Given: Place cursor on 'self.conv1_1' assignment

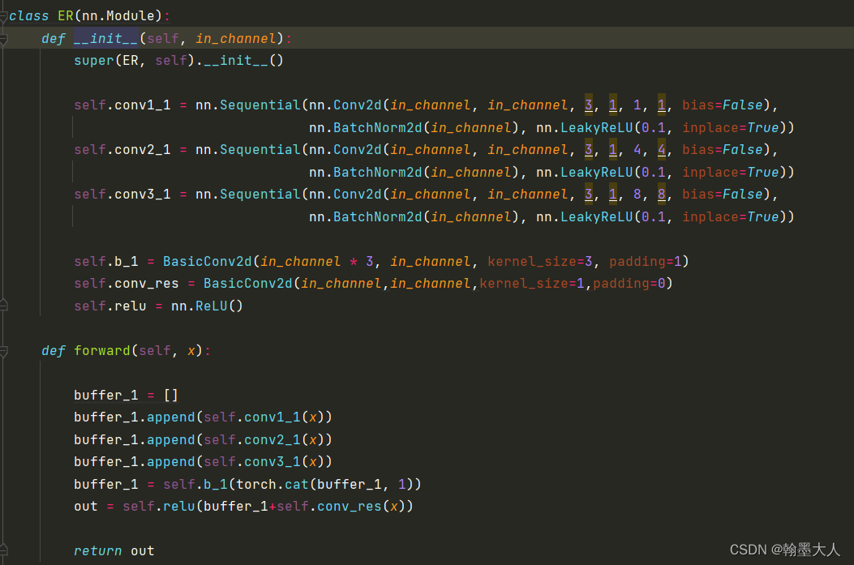Looking at the screenshot, I should point(122,105).
